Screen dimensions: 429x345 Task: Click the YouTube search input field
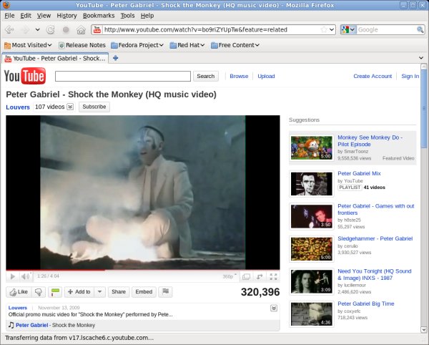point(123,76)
